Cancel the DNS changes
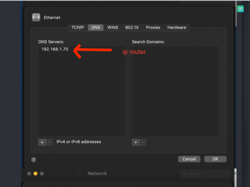250x187 pixels. (x=189, y=159)
